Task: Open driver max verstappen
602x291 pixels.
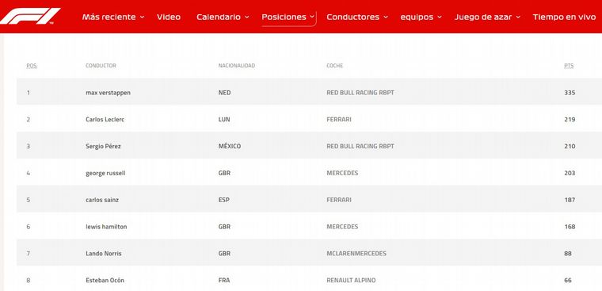Action: pos(108,93)
